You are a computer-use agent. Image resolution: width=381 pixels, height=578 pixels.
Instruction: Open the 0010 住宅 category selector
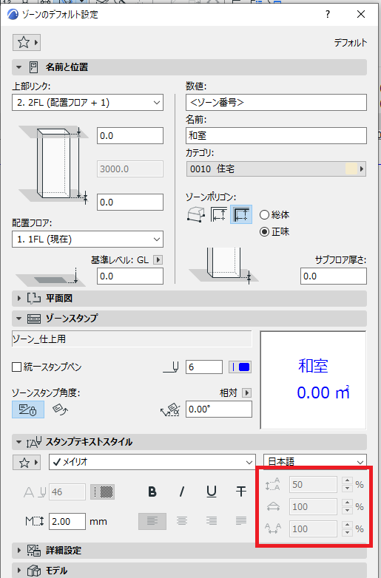pos(276,169)
